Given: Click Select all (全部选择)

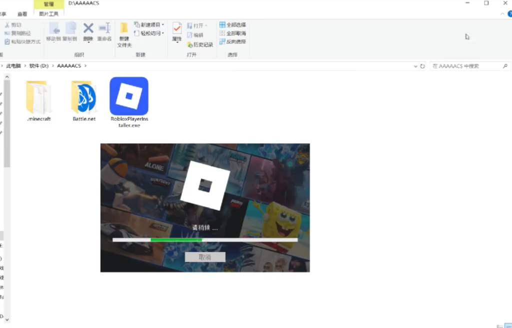Looking at the screenshot, I should (232, 25).
